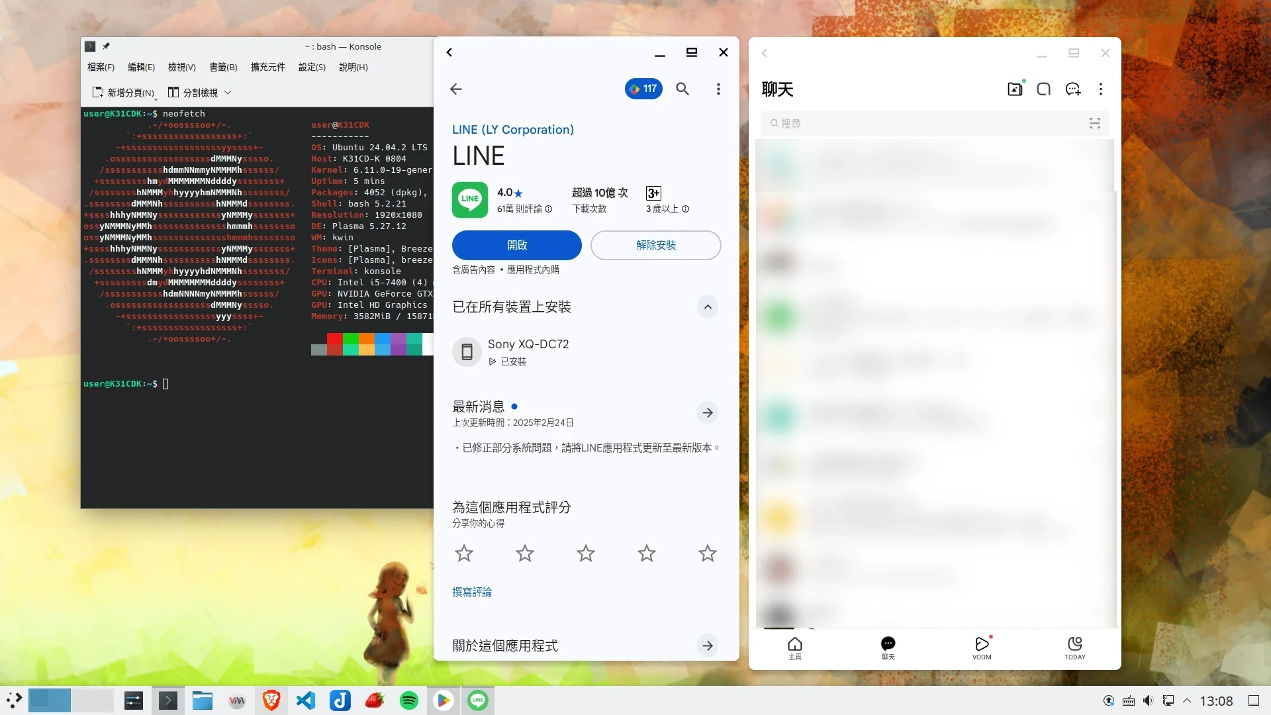Collapse the installed on all devices section

[x=707, y=307]
